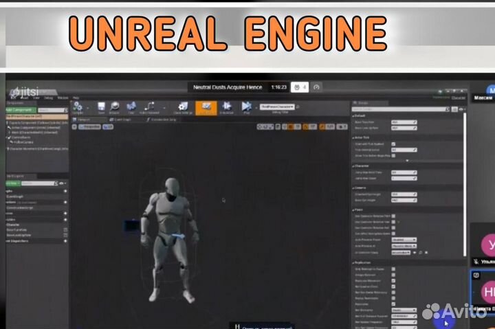Screen dimensions: 495x329
Task: Toggle Use Controller Rotation Pitch checkbox
Action: pos(393,216)
